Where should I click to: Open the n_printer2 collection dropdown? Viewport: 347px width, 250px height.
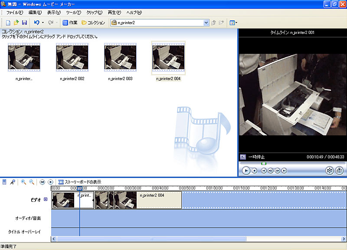[x=206, y=23]
